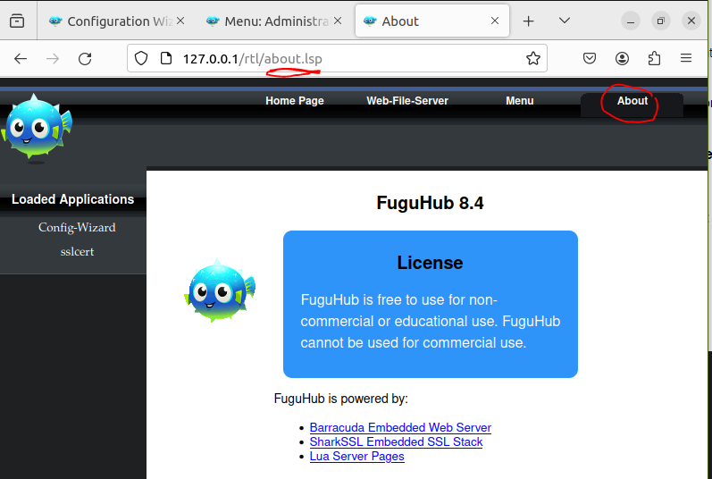Save page to Pocket
This screenshot has width=712, height=479.
590,58
